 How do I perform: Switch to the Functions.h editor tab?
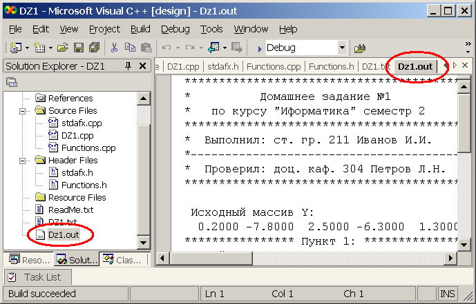click(331, 66)
